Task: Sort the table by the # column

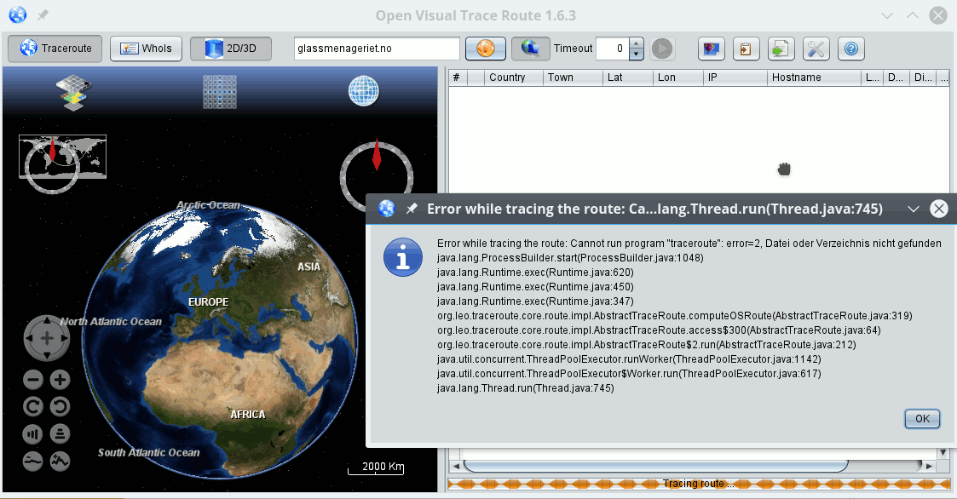Action: (457, 77)
